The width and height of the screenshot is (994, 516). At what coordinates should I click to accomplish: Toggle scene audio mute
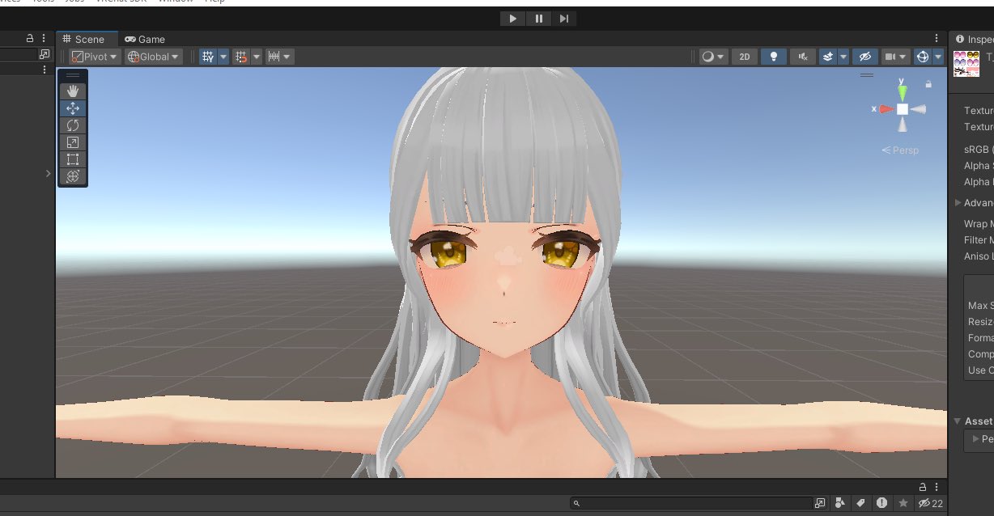tap(802, 57)
